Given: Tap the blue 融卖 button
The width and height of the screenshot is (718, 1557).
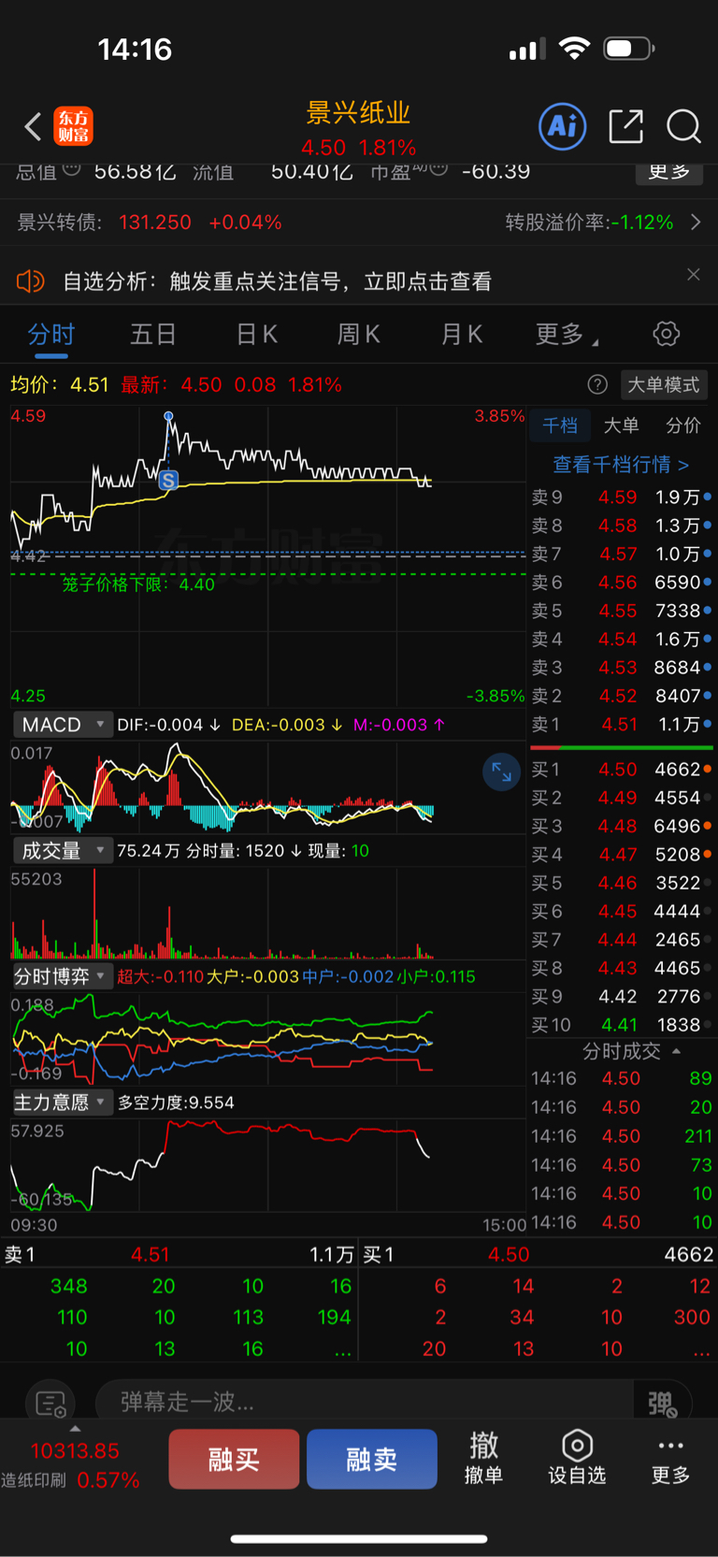Looking at the screenshot, I should click(372, 1459).
